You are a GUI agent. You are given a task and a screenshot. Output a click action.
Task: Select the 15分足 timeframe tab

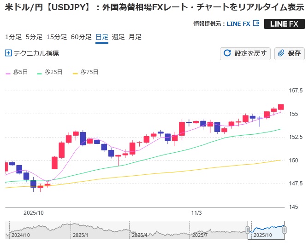pyautogui.click(x=57, y=37)
